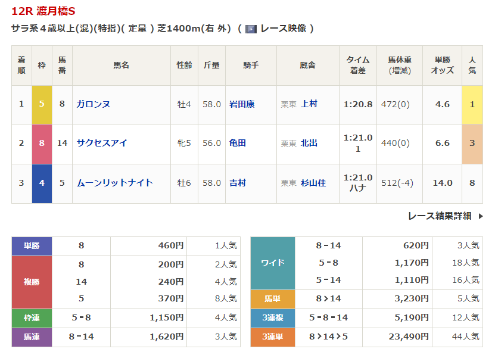Open trainer 杉山佳 profile
The image size is (495, 352).
(x=313, y=183)
